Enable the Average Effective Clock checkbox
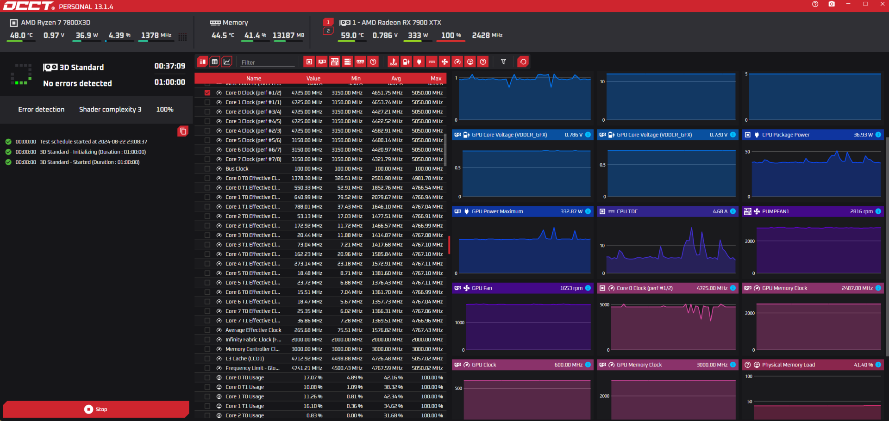The height and width of the screenshot is (421, 889). tap(207, 330)
